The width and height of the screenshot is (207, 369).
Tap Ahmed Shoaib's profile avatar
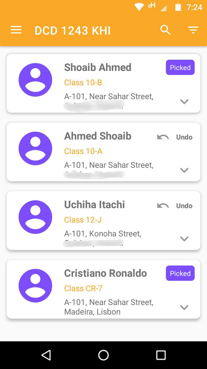click(35, 148)
